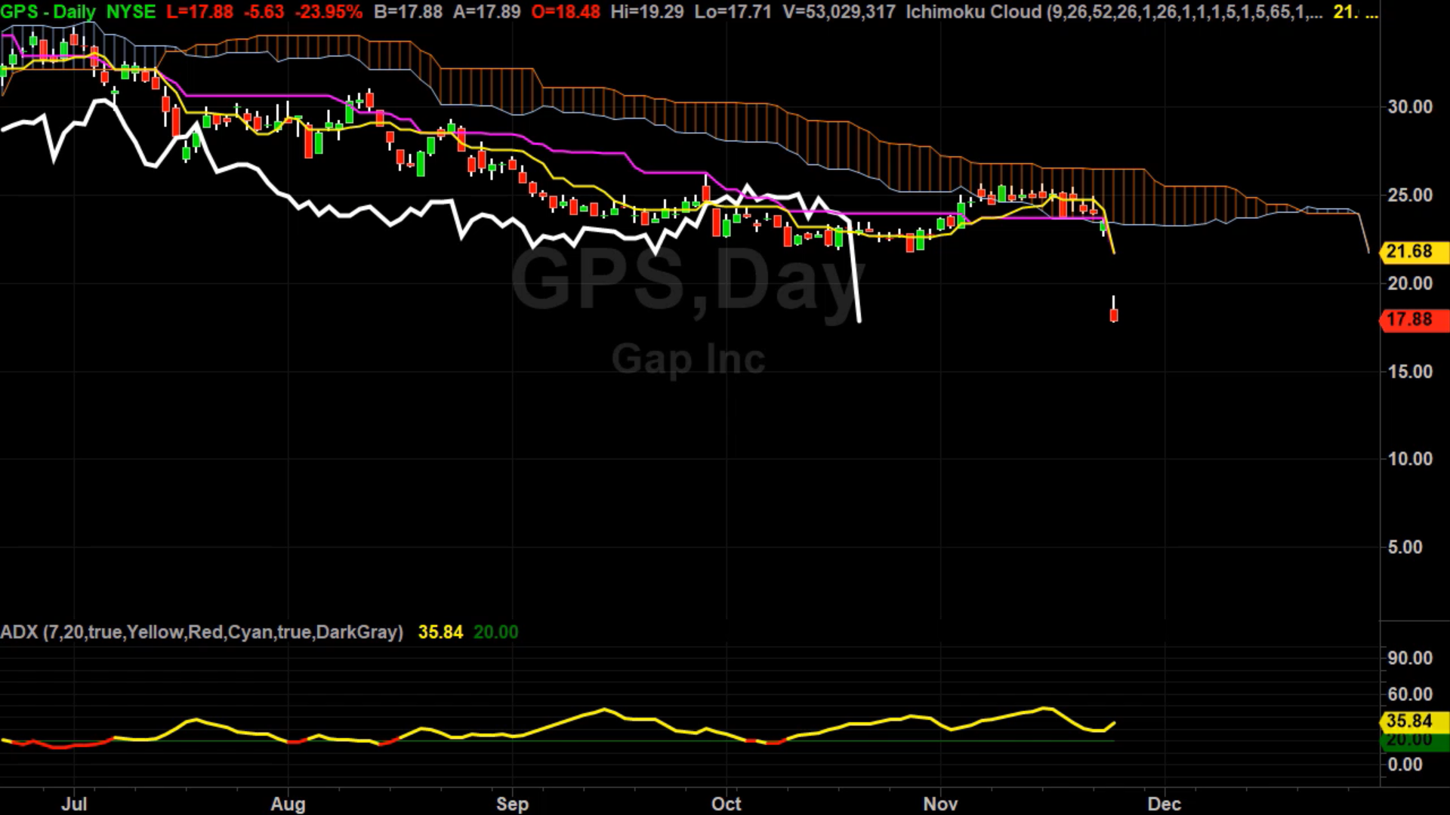Click the 10.00 price axis label

pyautogui.click(x=1410, y=459)
